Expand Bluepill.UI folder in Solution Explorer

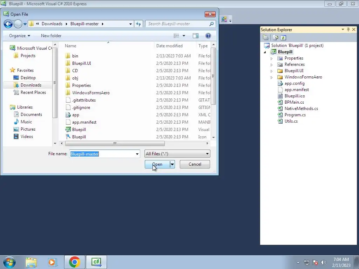coord(272,71)
